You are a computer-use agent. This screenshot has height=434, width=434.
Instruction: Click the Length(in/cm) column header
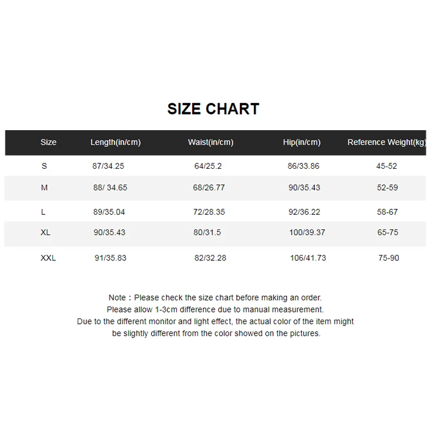click(116, 142)
